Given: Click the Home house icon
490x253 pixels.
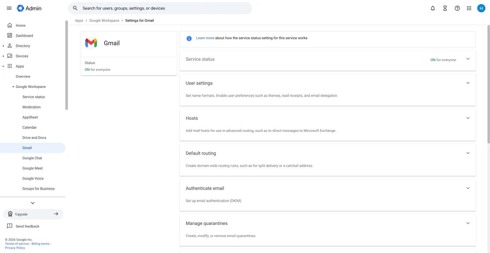Looking at the screenshot, I should tap(10, 25).
